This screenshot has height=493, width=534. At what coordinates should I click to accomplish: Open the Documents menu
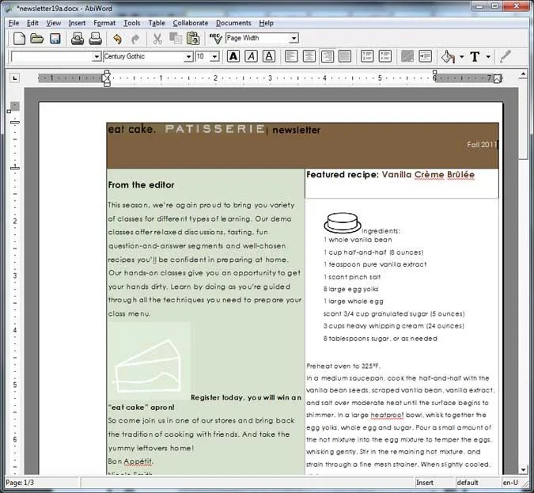[x=233, y=23]
